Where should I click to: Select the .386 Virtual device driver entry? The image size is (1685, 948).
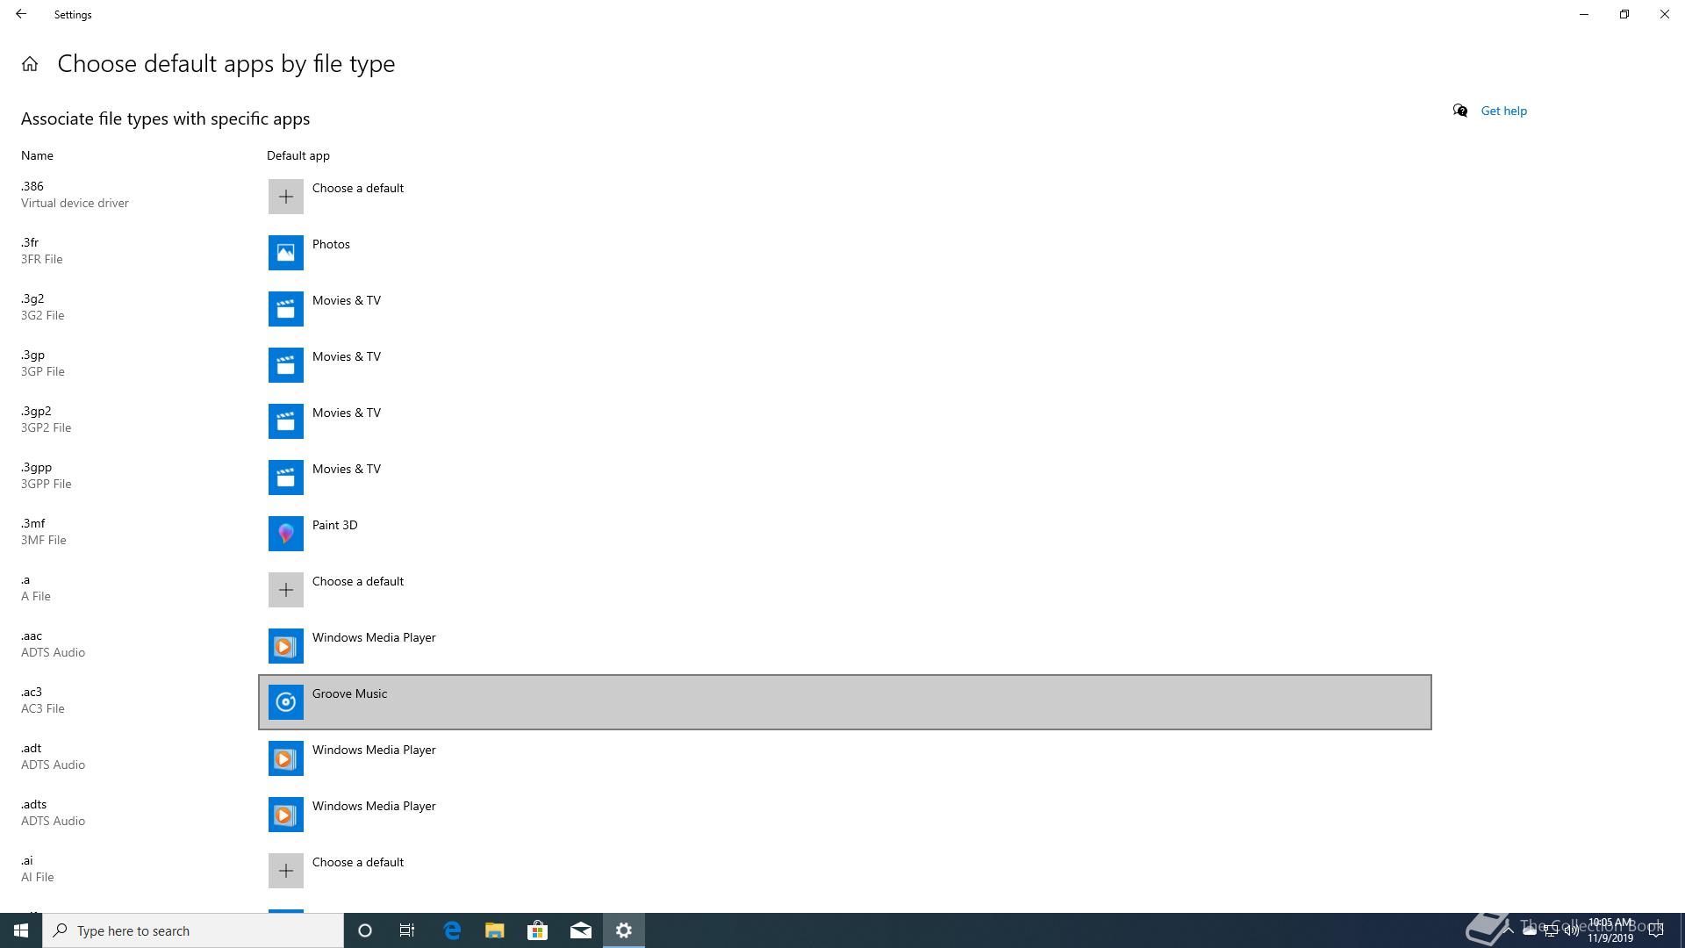[75, 195]
